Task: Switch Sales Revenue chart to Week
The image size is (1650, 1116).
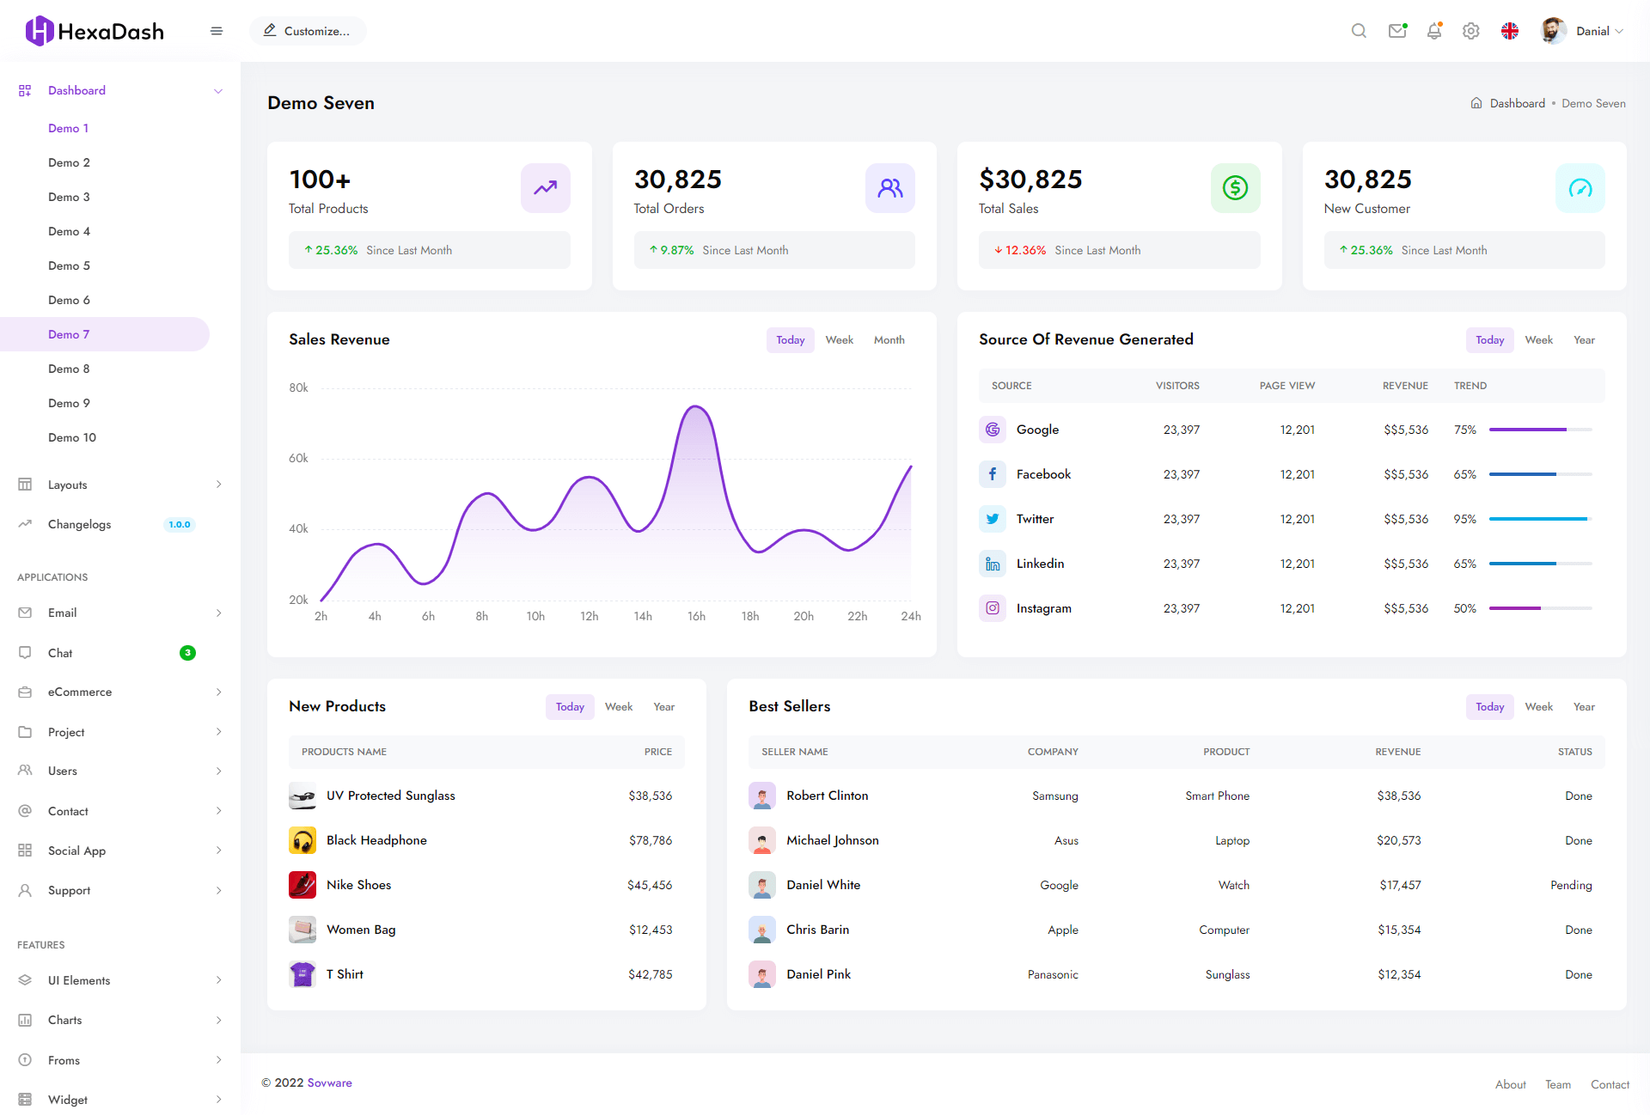Action: click(839, 340)
